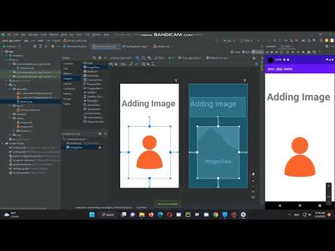
Task: Click the emulator power icon
Action: (x=267, y=52)
